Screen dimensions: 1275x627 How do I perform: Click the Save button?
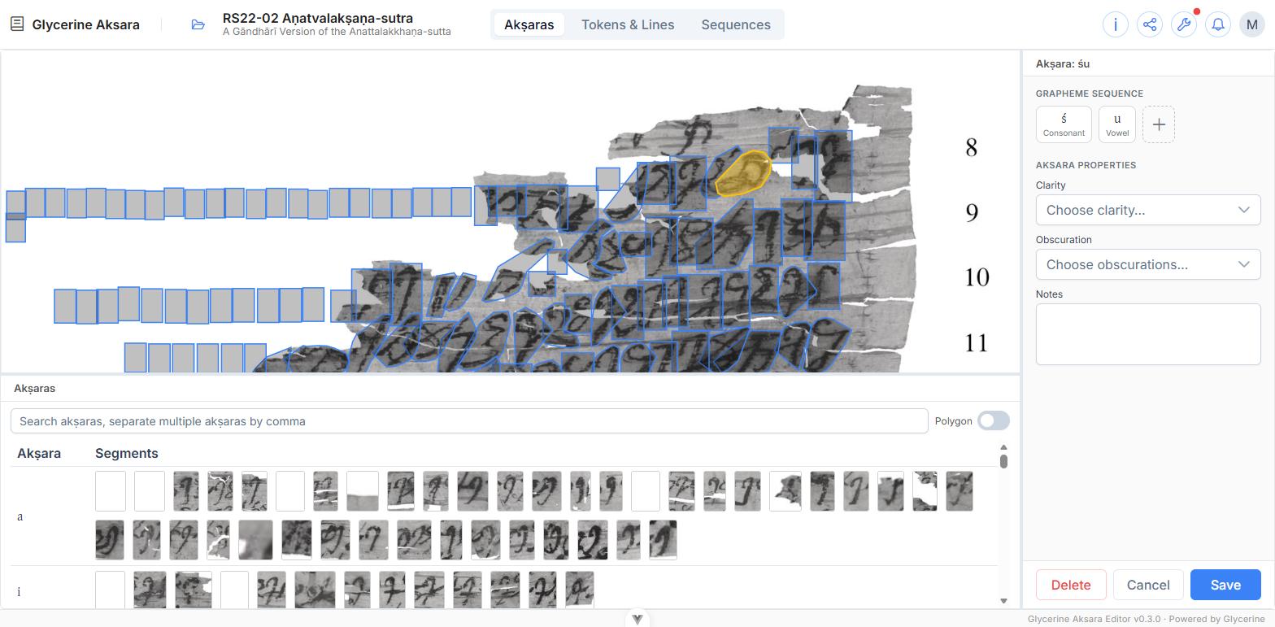[1225, 585]
